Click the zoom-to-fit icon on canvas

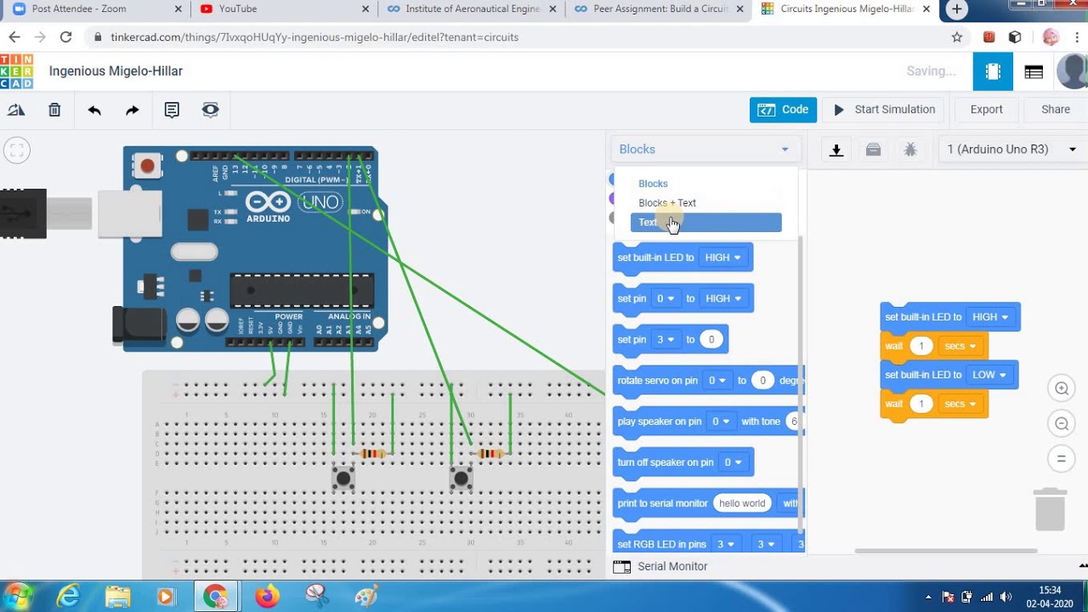click(16, 150)
